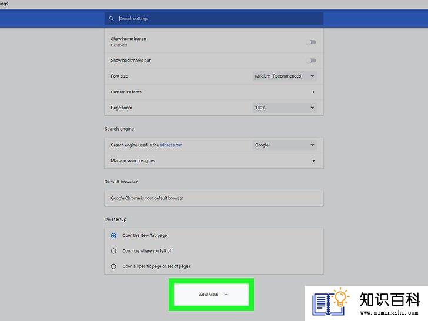428x321 pixels.
Task: Expand the Advanced settings button
Action: point(211,295)
